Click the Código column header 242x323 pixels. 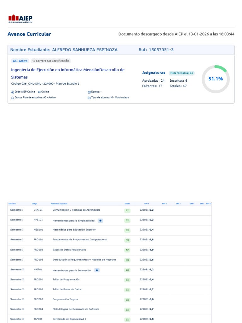point(34,204)
